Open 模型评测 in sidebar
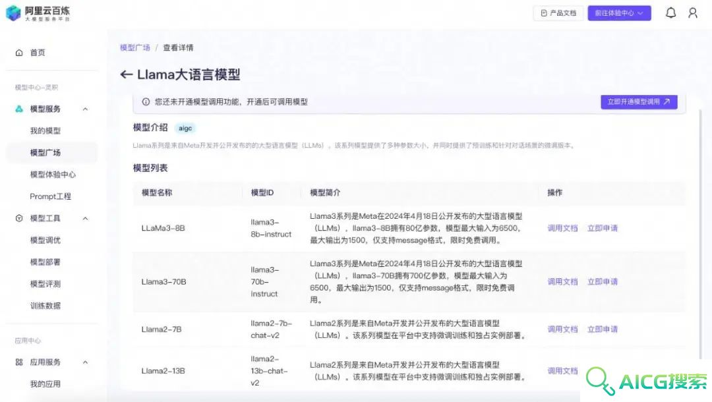Screen dimensions: 712x402 coord(45,283)
